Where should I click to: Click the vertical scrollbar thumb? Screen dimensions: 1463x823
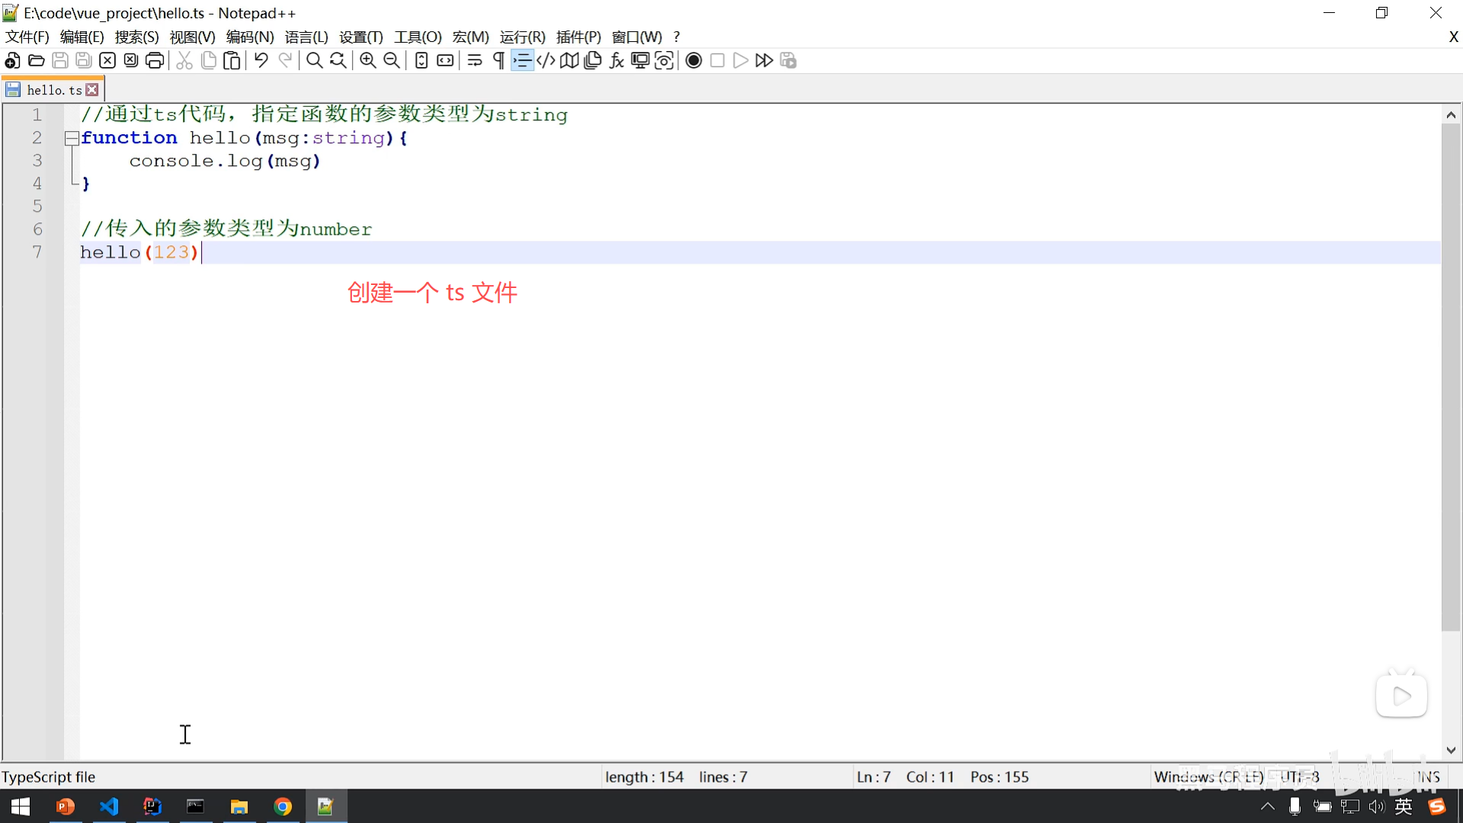[1450, 377]
